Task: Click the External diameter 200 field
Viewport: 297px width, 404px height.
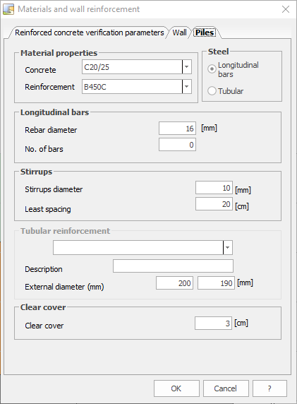Action: 174,283
